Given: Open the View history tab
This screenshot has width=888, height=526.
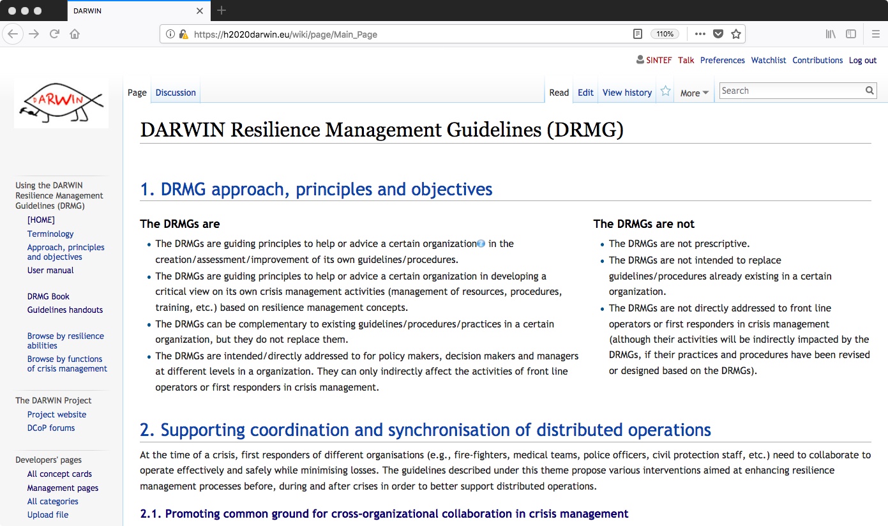Looking at the screenshot, I should click(x=627, y=93).
